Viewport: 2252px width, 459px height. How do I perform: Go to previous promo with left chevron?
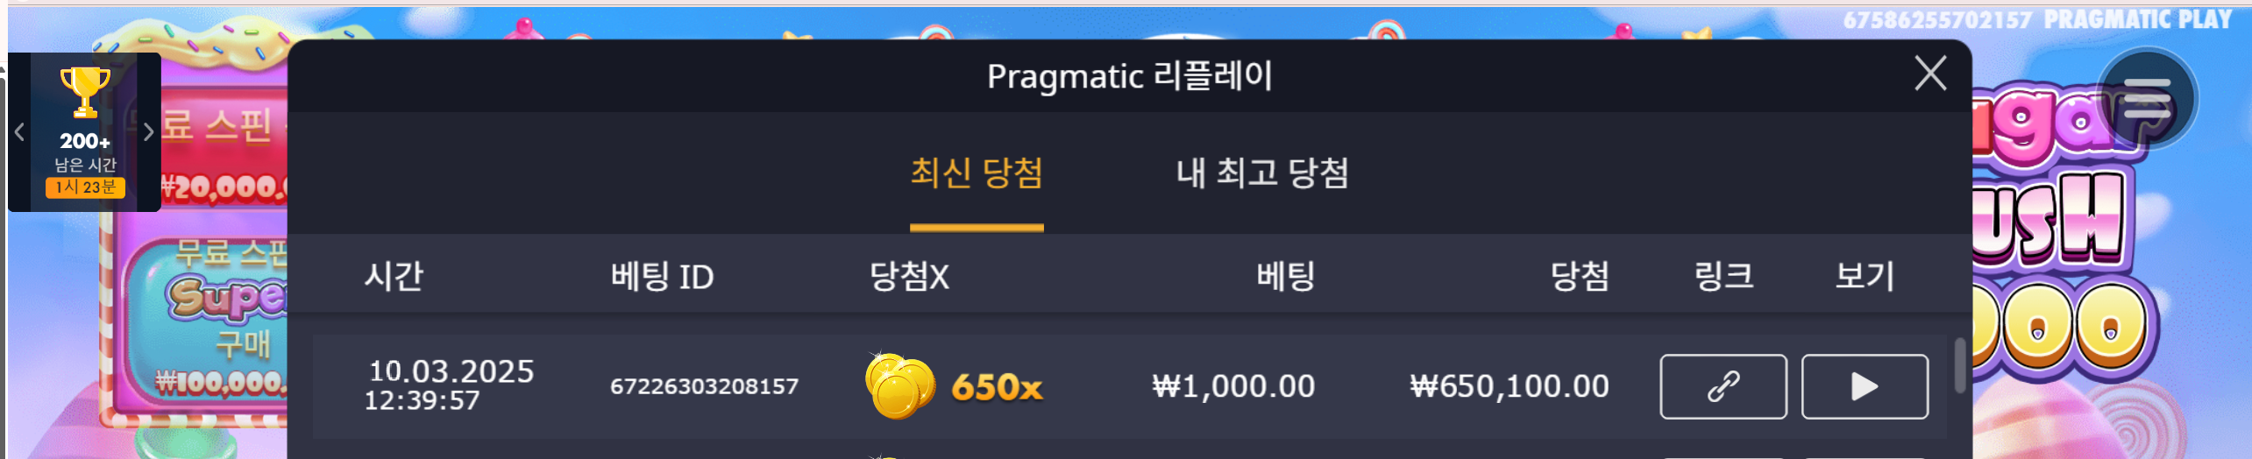click(19, 132)
